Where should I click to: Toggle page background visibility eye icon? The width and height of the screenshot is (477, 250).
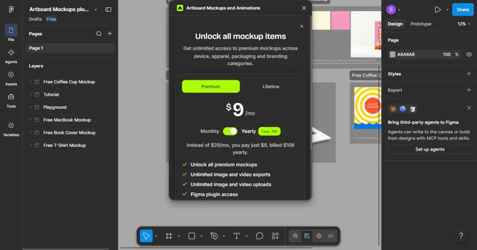click(469, 54)
